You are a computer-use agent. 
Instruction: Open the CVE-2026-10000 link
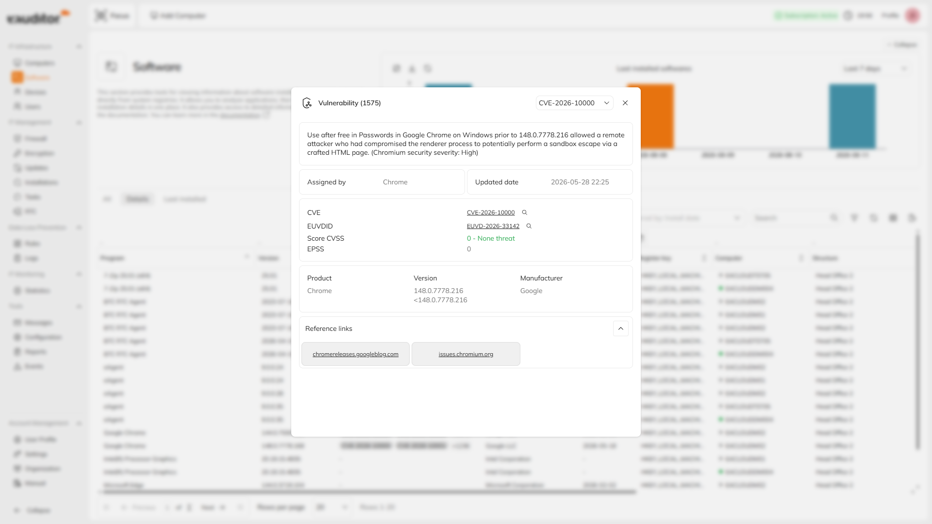[491, 213]
